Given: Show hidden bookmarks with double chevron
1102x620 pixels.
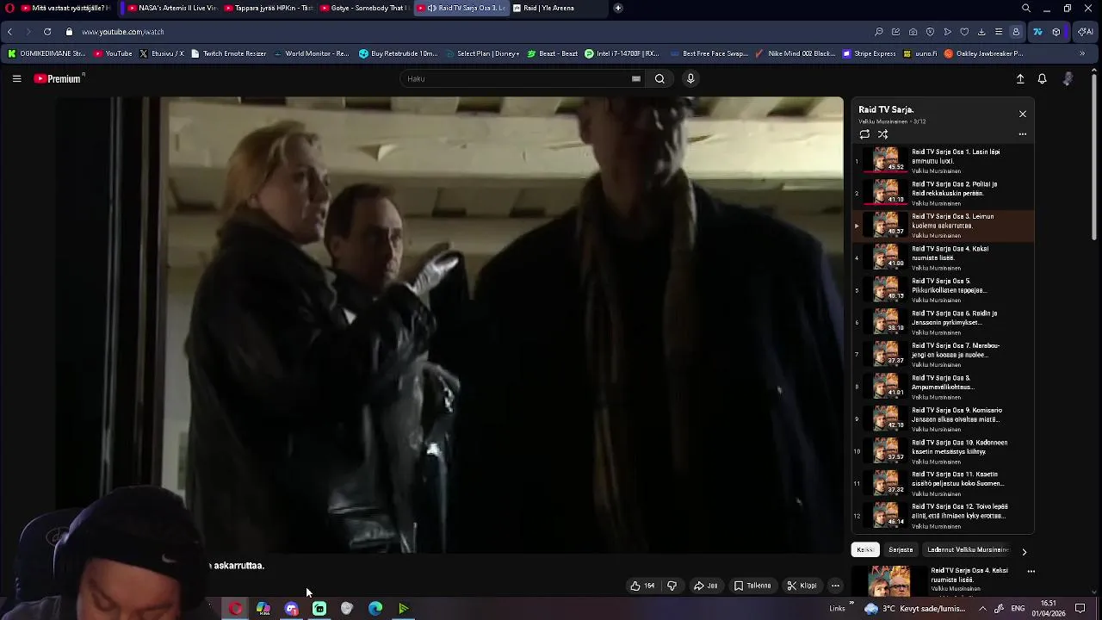Looking at the screenshot, I should (1082, 53).
